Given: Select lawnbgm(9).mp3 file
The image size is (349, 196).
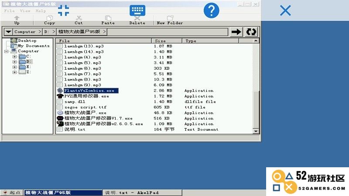Looking at the screenshot, I should 82,85.
